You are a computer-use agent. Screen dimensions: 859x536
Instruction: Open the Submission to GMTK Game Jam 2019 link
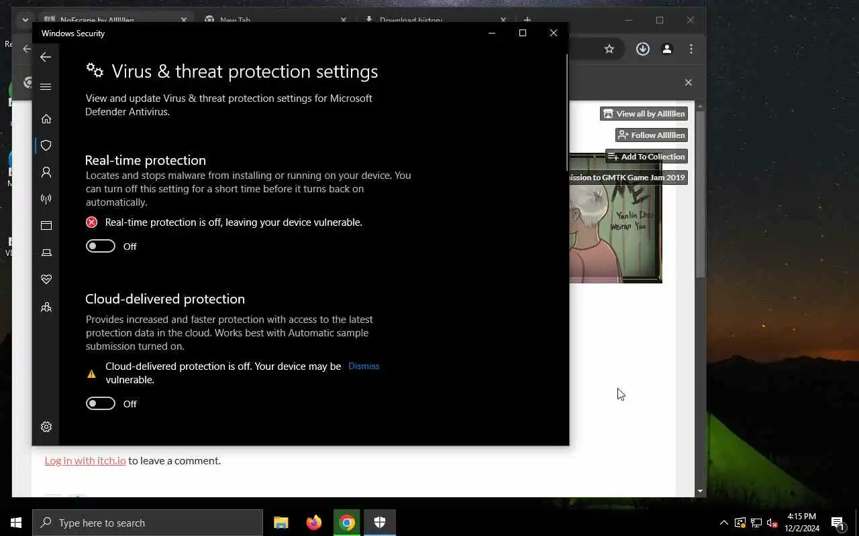(x=628, y=178)
